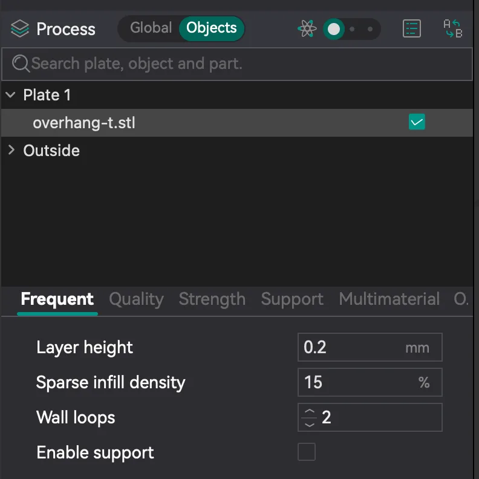Viewport: 479px width, 479px height.
Task: Select the Objects process mode
Action: [212, 28]
